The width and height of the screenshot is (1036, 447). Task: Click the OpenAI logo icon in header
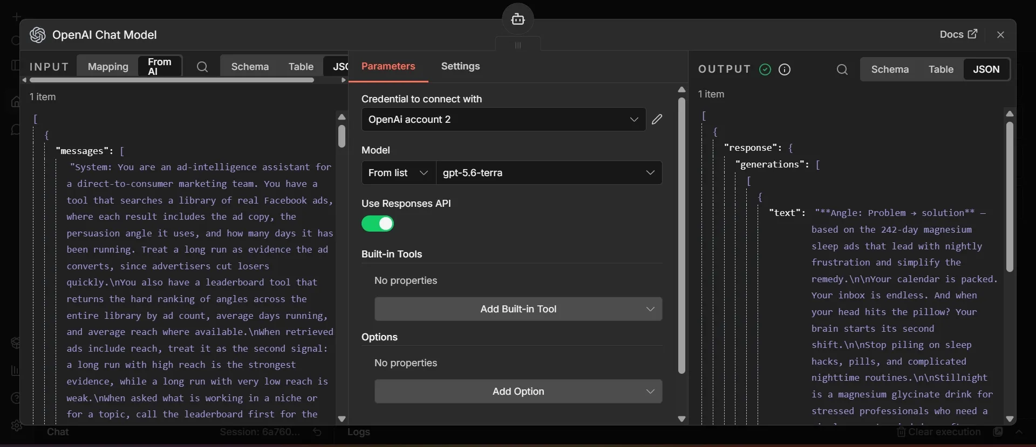37,35
